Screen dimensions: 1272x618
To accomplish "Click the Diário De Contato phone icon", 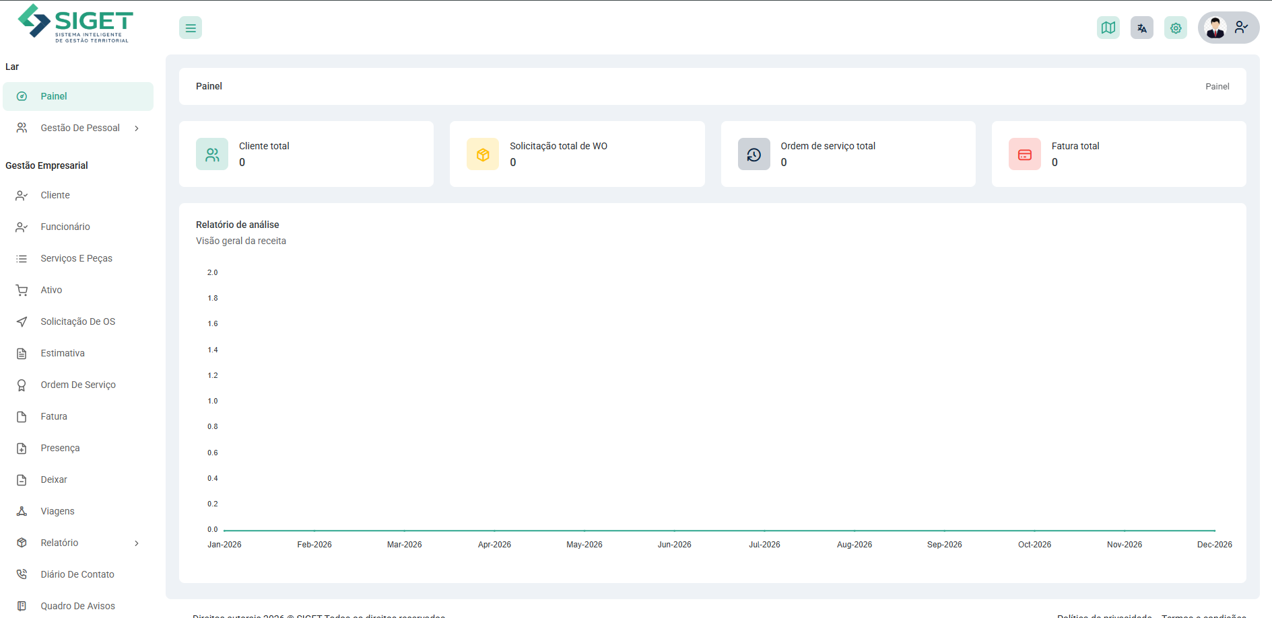I will tap(22, 574).
